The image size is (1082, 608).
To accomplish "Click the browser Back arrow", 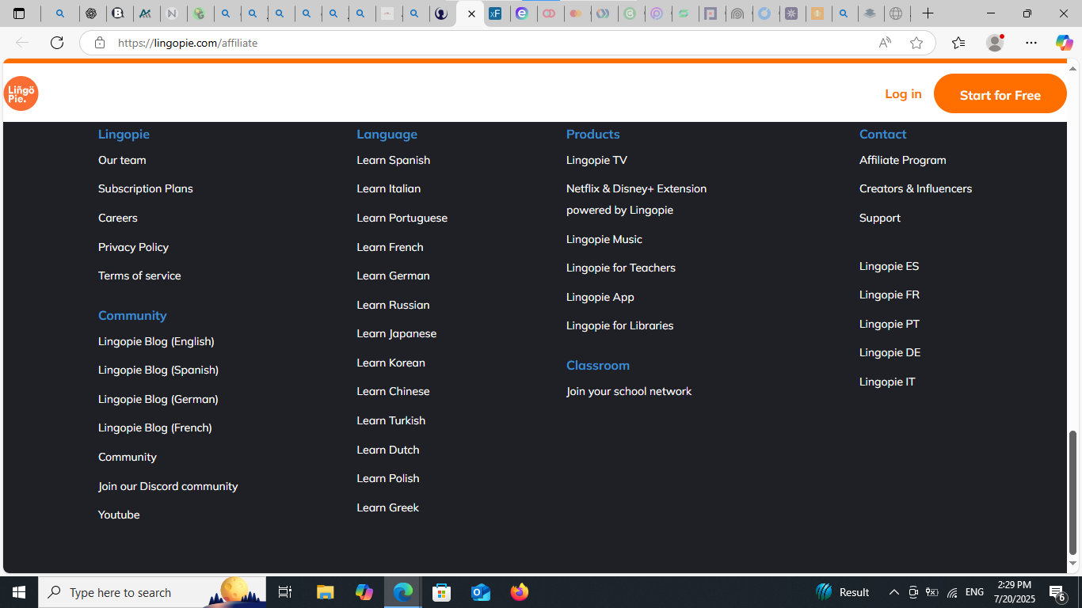I will (x=22, y=43).
